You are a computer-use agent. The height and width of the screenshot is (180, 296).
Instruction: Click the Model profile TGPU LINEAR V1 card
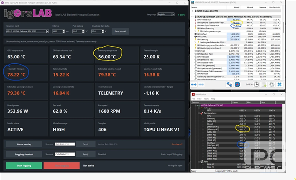click(x=162, y=128)
